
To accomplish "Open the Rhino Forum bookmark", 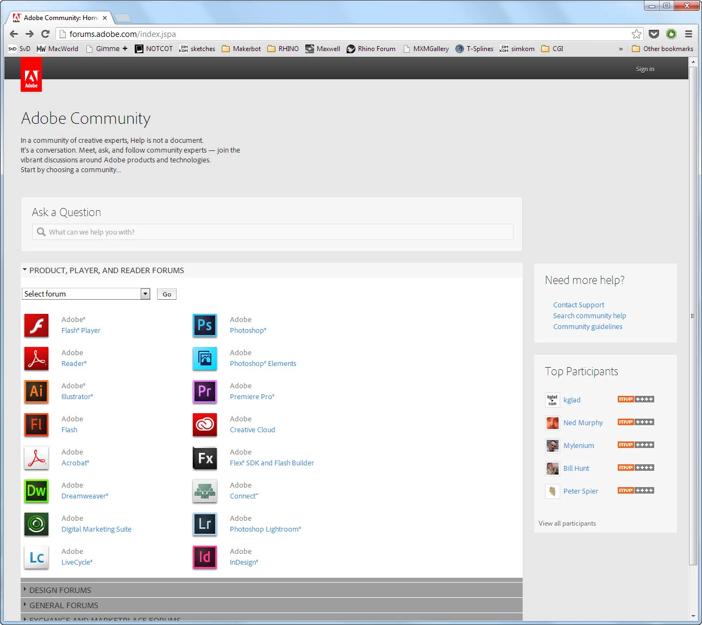I will click(x=371, y=49).
